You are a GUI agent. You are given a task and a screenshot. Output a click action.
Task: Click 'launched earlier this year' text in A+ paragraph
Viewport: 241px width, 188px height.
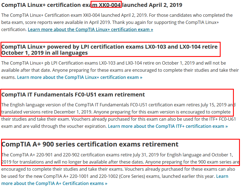pyautogui.click(x=188, y=176)
